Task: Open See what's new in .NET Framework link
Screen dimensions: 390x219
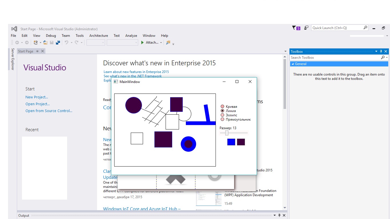Action: click(133, 76)
